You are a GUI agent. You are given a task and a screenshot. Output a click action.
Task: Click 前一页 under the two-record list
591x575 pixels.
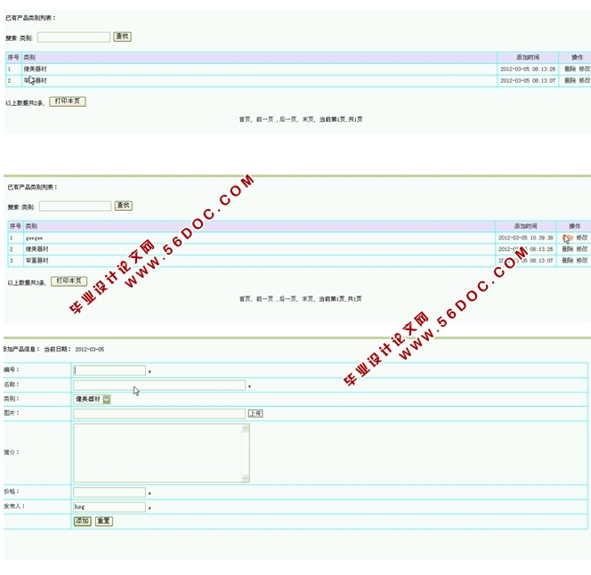(264, 119)
